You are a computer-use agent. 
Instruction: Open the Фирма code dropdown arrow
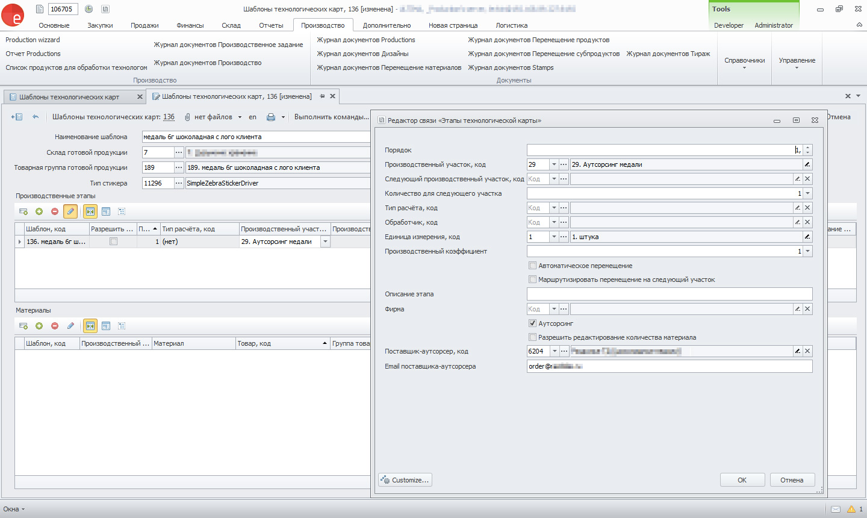[x=554, y=309]
